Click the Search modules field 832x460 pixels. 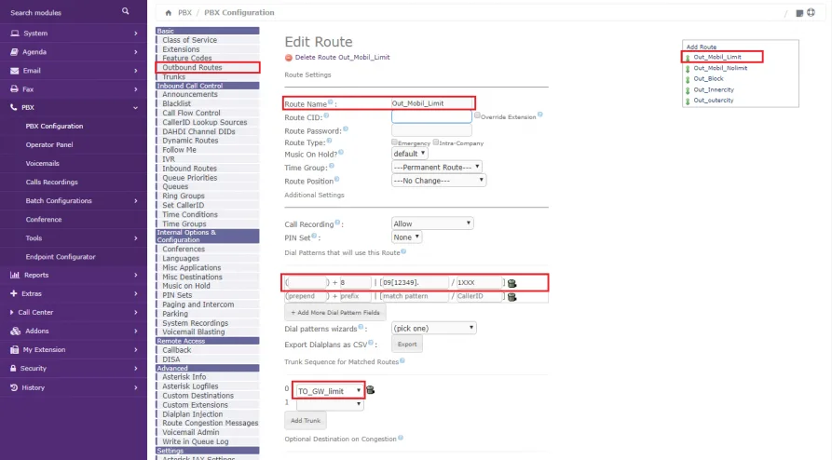click(63, 12)
